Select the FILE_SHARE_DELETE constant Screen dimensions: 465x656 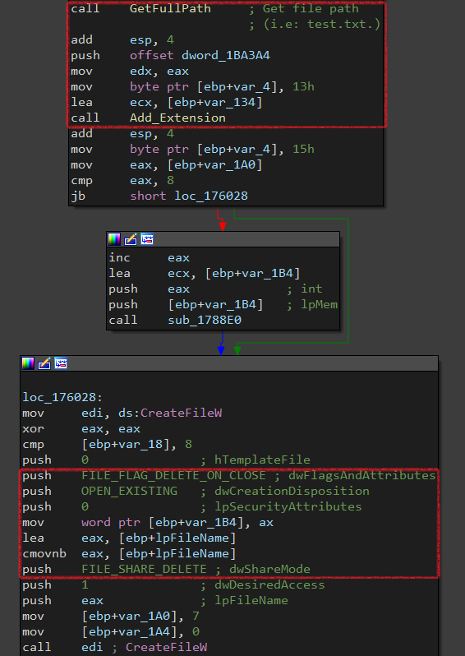[x=144, y=570]
